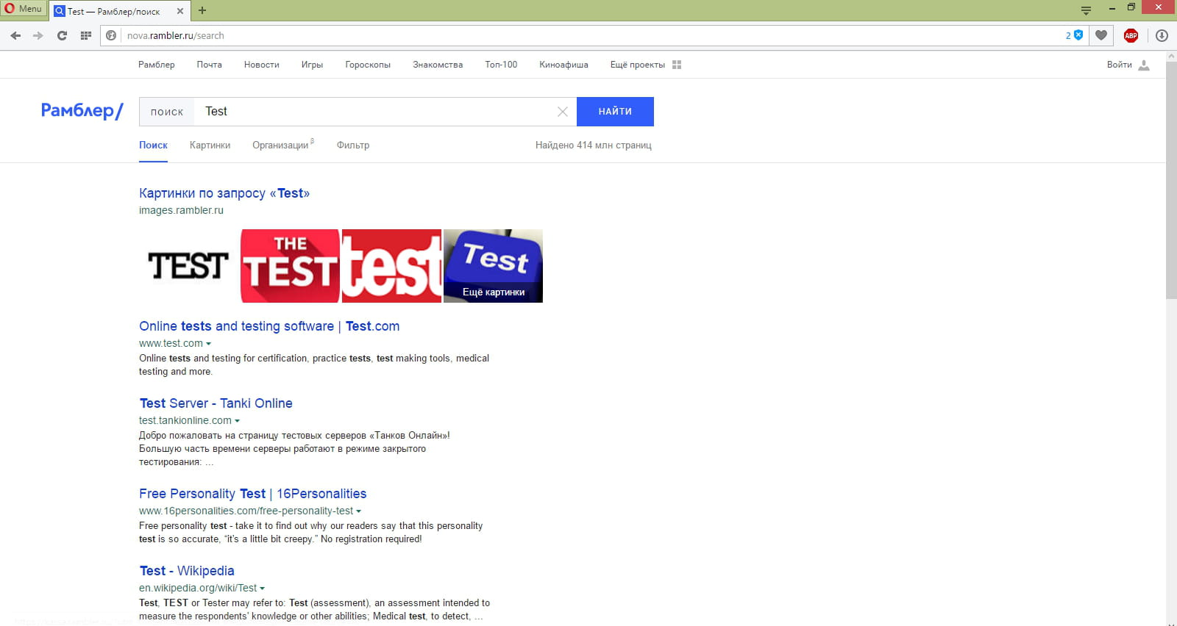This screenshot has height=626, width=1177.
Task: Open Free Personality Test 16Personalities result
Action: point(253,494)
